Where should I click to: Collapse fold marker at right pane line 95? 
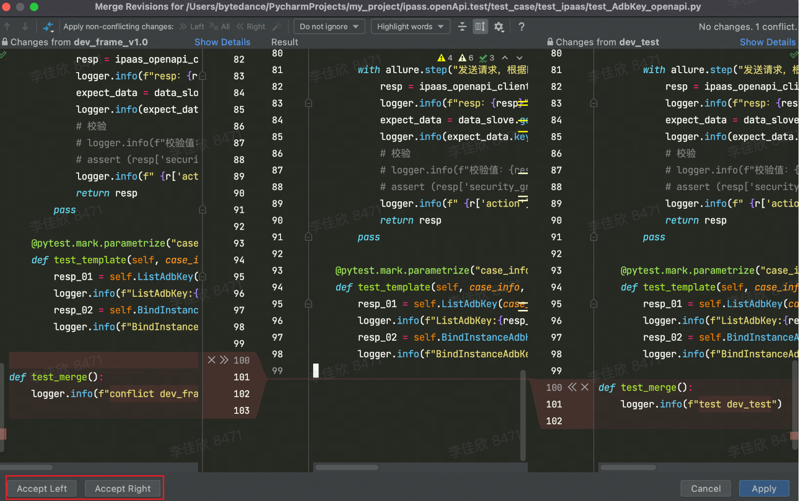[x=594, y=304]
